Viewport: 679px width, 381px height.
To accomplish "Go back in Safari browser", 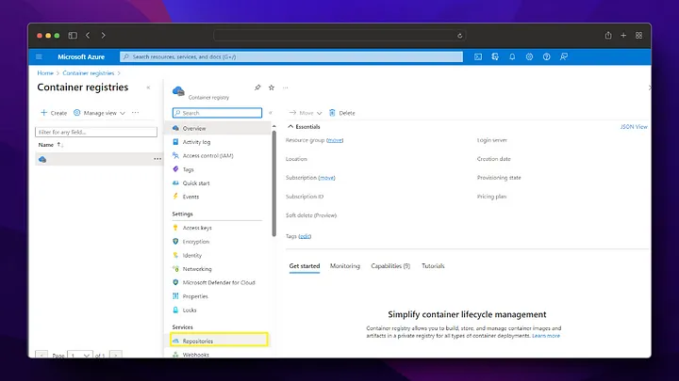I will point(88,36).
